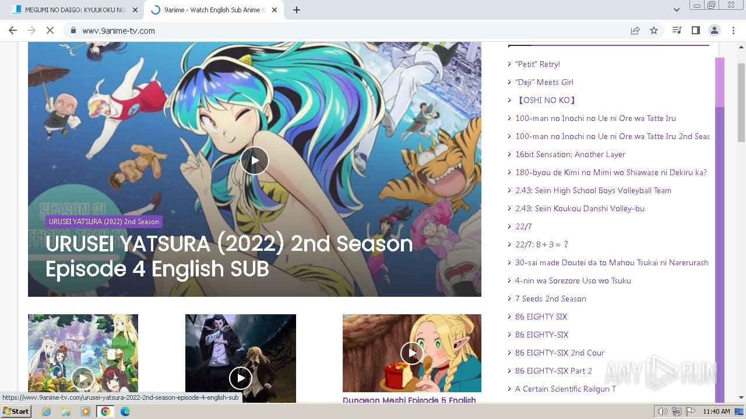Screen dimensions: 746x419
Task: Open 30-sai made Doutei da to Mahou Tsukai link
Action: [x=612, y=262]
